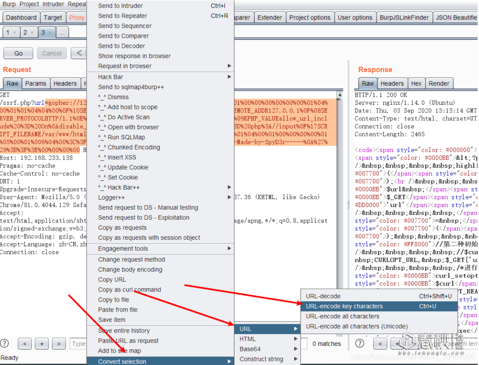
Task: Choose Insert XSS option
Action: point(160,157)
